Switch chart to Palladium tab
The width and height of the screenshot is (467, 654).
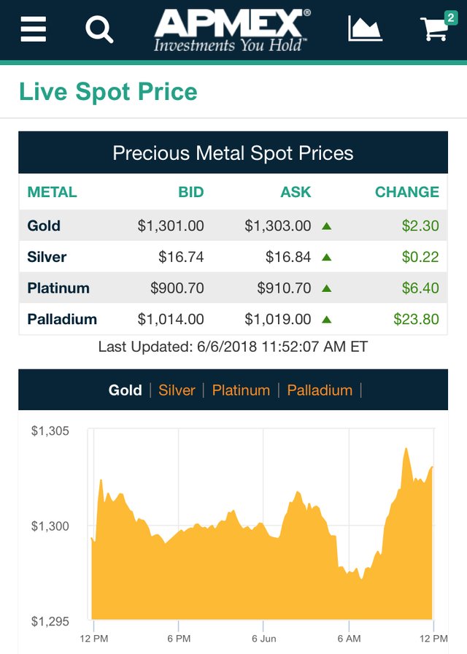pyautogui.click(x=320, y=391)
